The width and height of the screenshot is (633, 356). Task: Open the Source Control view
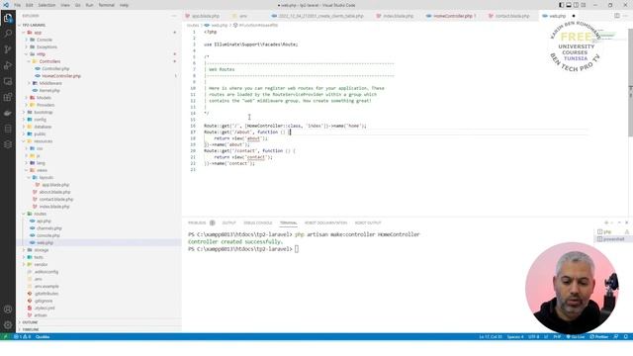[8, 49]
